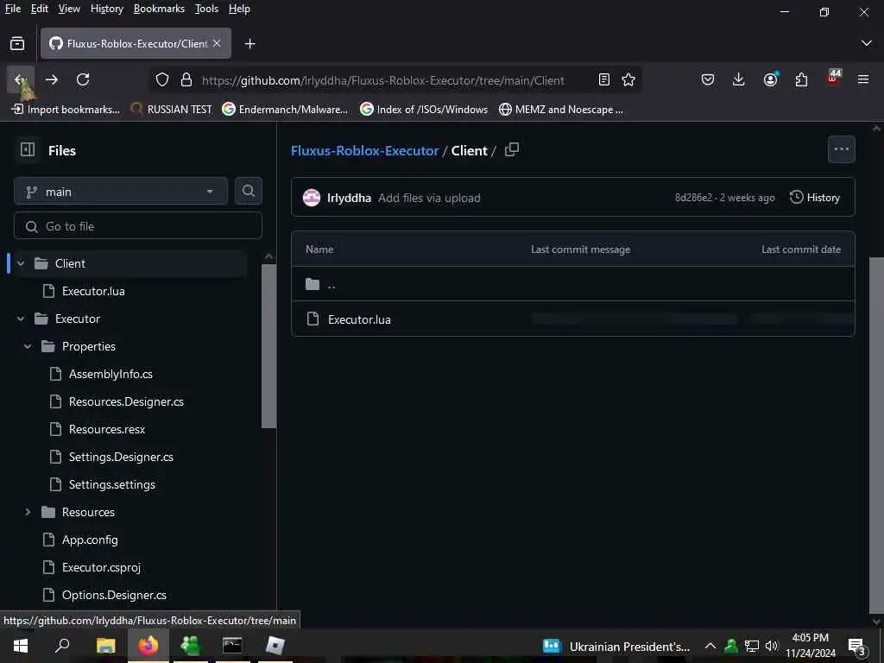Open a new tab with the plus button
This screenshot has width=884, height=663.
(249, 44)
